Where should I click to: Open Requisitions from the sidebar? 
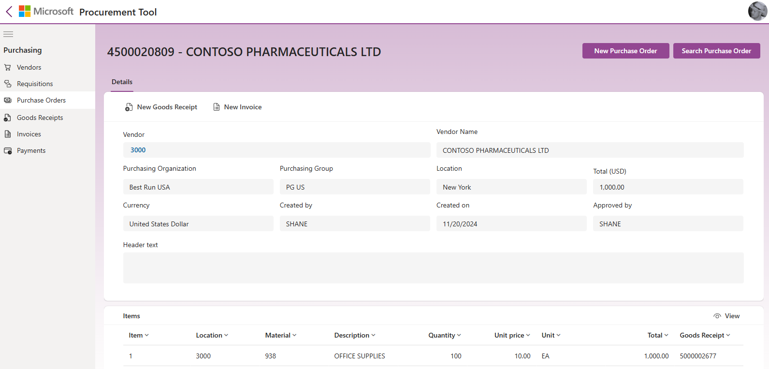pyautogui.click(x=35, y=84)
